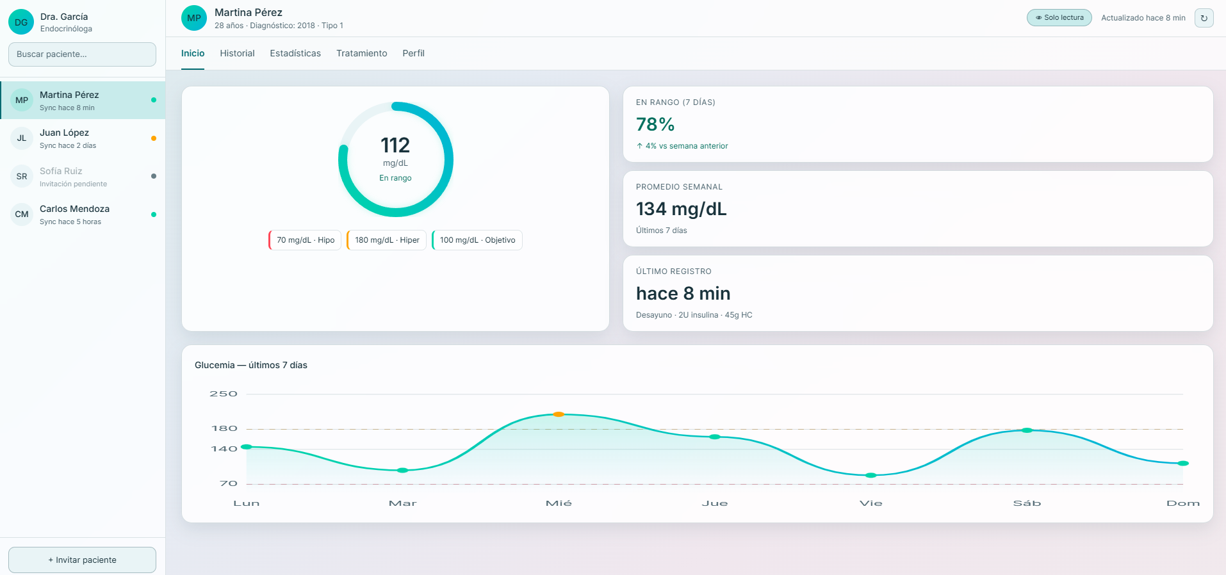Click the 'Actualizado hace 8 min' status text
The height and width of the screenshot is (575, 1226).
pyautogui.click(x=1143, y=18)
